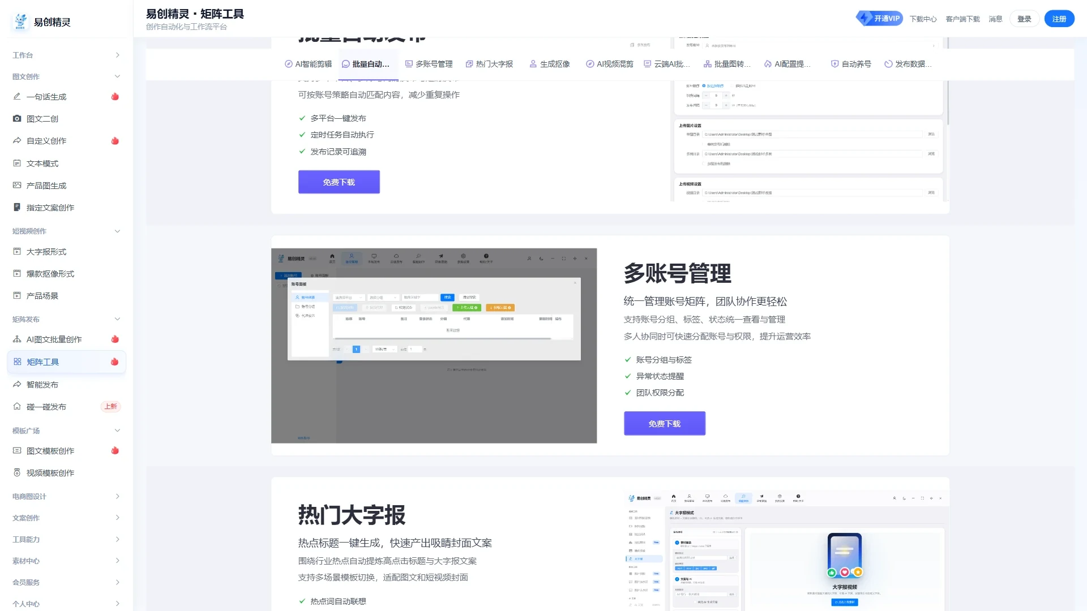
Task: Click the diamond icon on 开通VIP
Action: point(864,18)
